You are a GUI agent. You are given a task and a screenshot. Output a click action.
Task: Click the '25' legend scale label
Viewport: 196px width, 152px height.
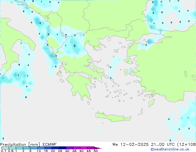pos(60,151)
